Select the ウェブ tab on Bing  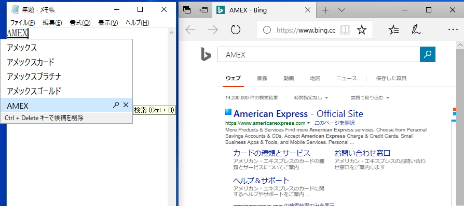(x=233, y=79)
